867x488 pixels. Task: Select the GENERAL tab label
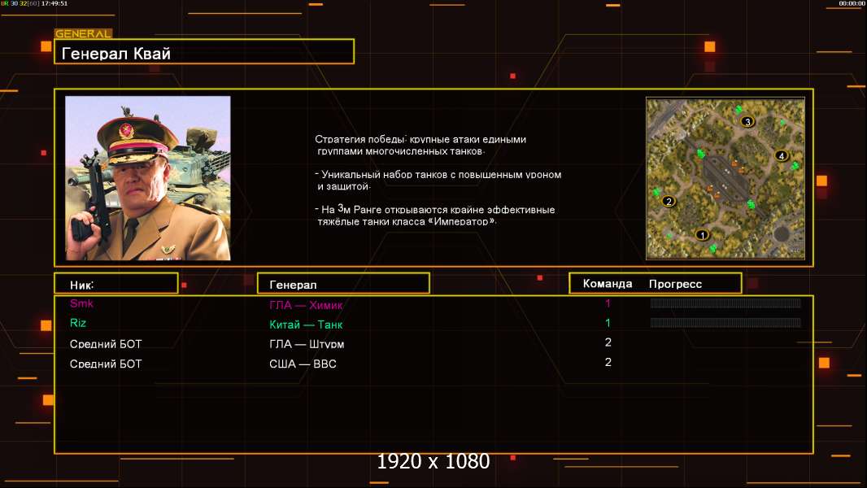click(x=83, y=34)
